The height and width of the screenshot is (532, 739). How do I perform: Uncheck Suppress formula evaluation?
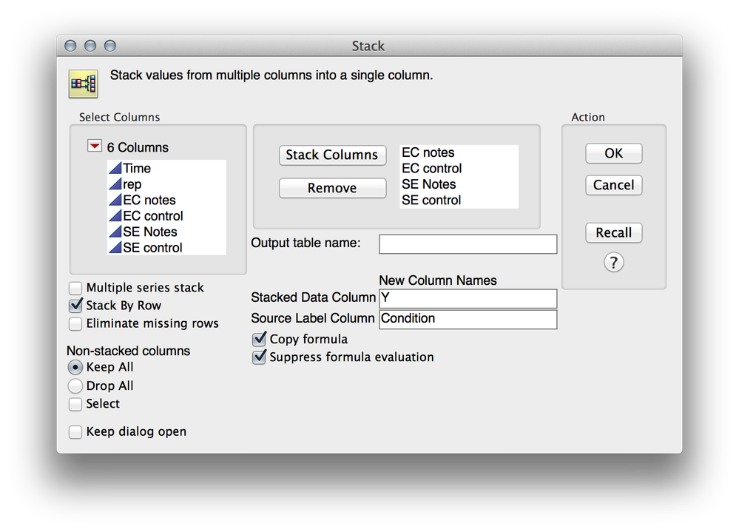click(259, 357)
